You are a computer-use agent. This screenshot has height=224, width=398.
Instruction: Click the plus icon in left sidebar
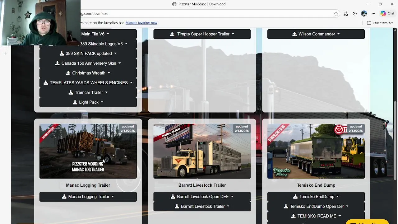[x=5, y=53]
